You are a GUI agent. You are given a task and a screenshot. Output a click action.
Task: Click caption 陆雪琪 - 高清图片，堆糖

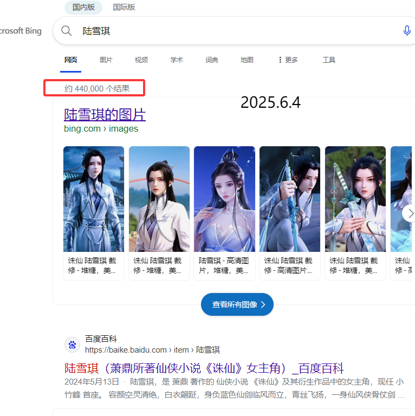point(224,265)
